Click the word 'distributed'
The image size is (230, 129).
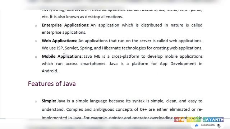click(x=151, y=25)
